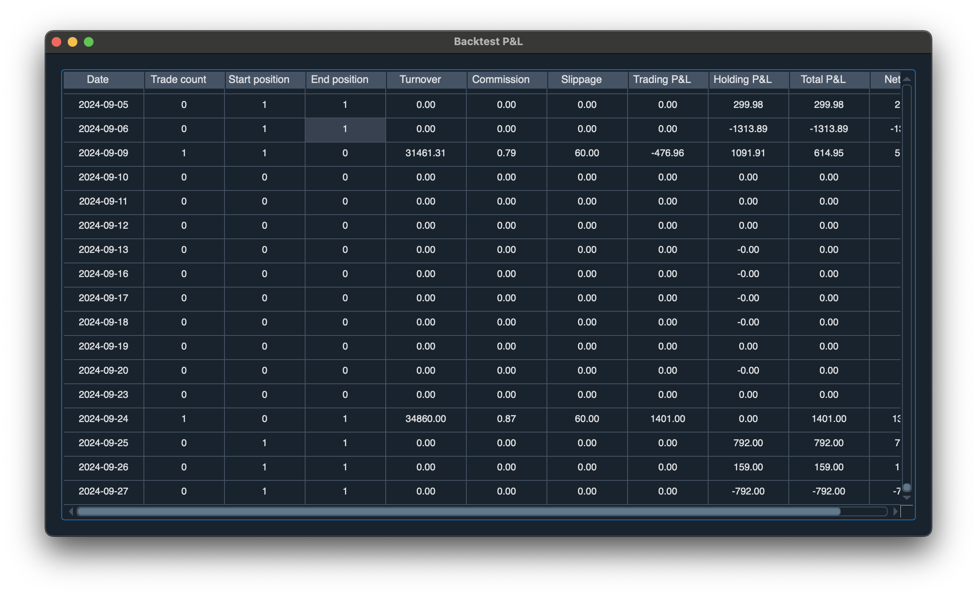
Task: Click the 1401.00 Trading P&L cell
Action: point(667,419)
